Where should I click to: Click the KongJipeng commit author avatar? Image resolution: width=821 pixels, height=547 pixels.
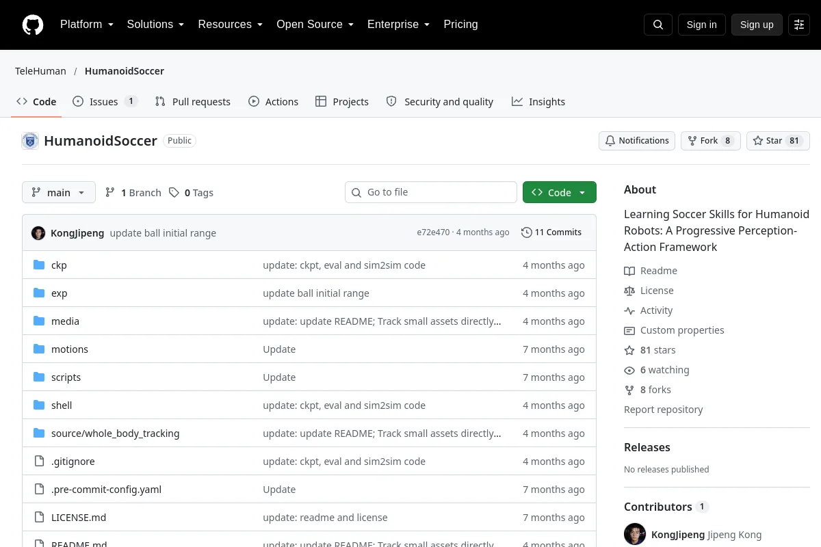(38, 233)
